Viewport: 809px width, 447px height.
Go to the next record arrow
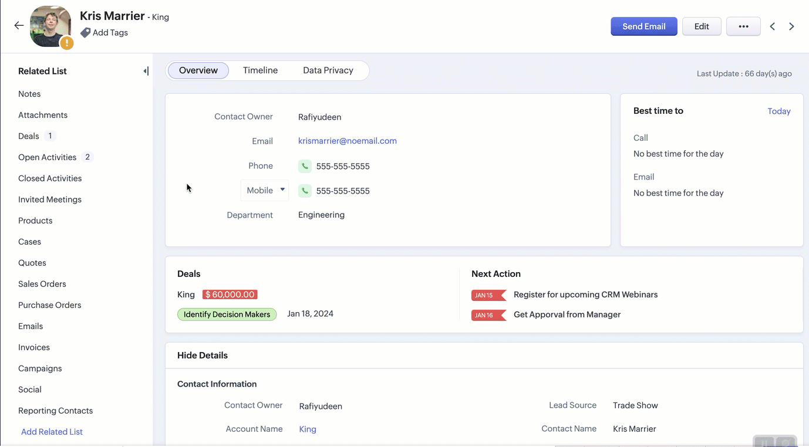[791, 26]
